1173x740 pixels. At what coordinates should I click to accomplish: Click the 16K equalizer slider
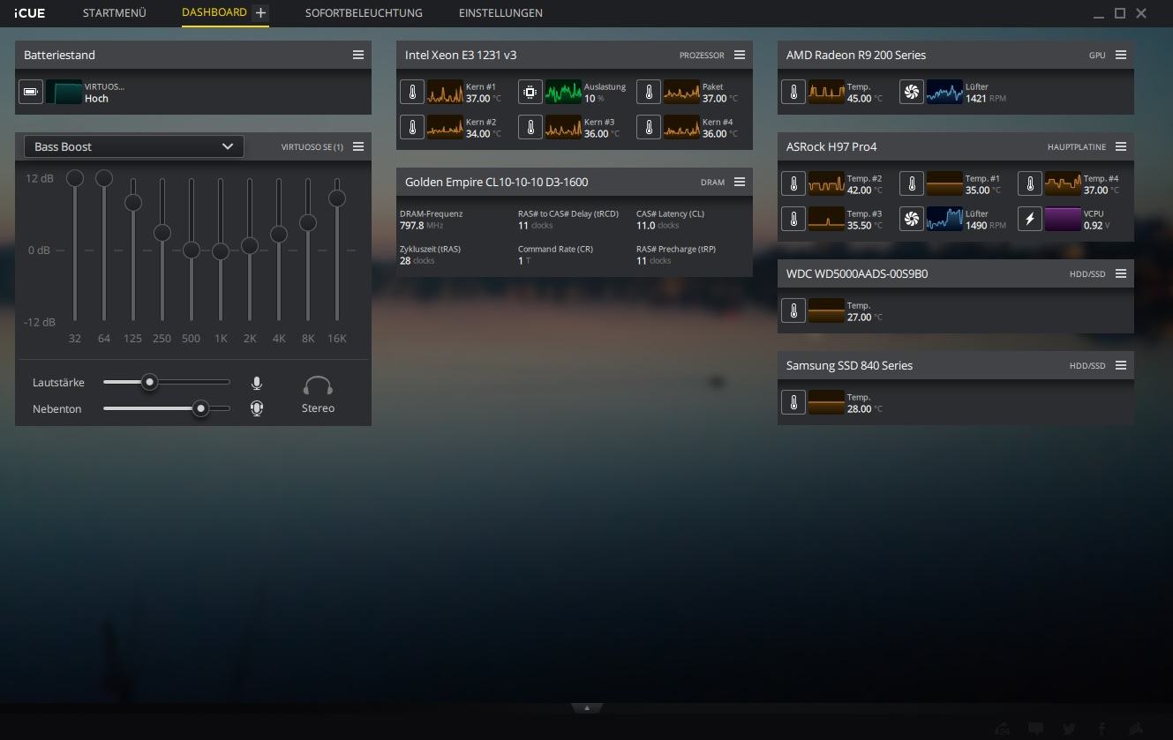(337, 250)
